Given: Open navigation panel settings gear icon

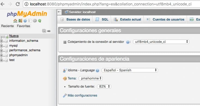Looking at the screenshot, I should pyautogui.click(x=35, y=21).
